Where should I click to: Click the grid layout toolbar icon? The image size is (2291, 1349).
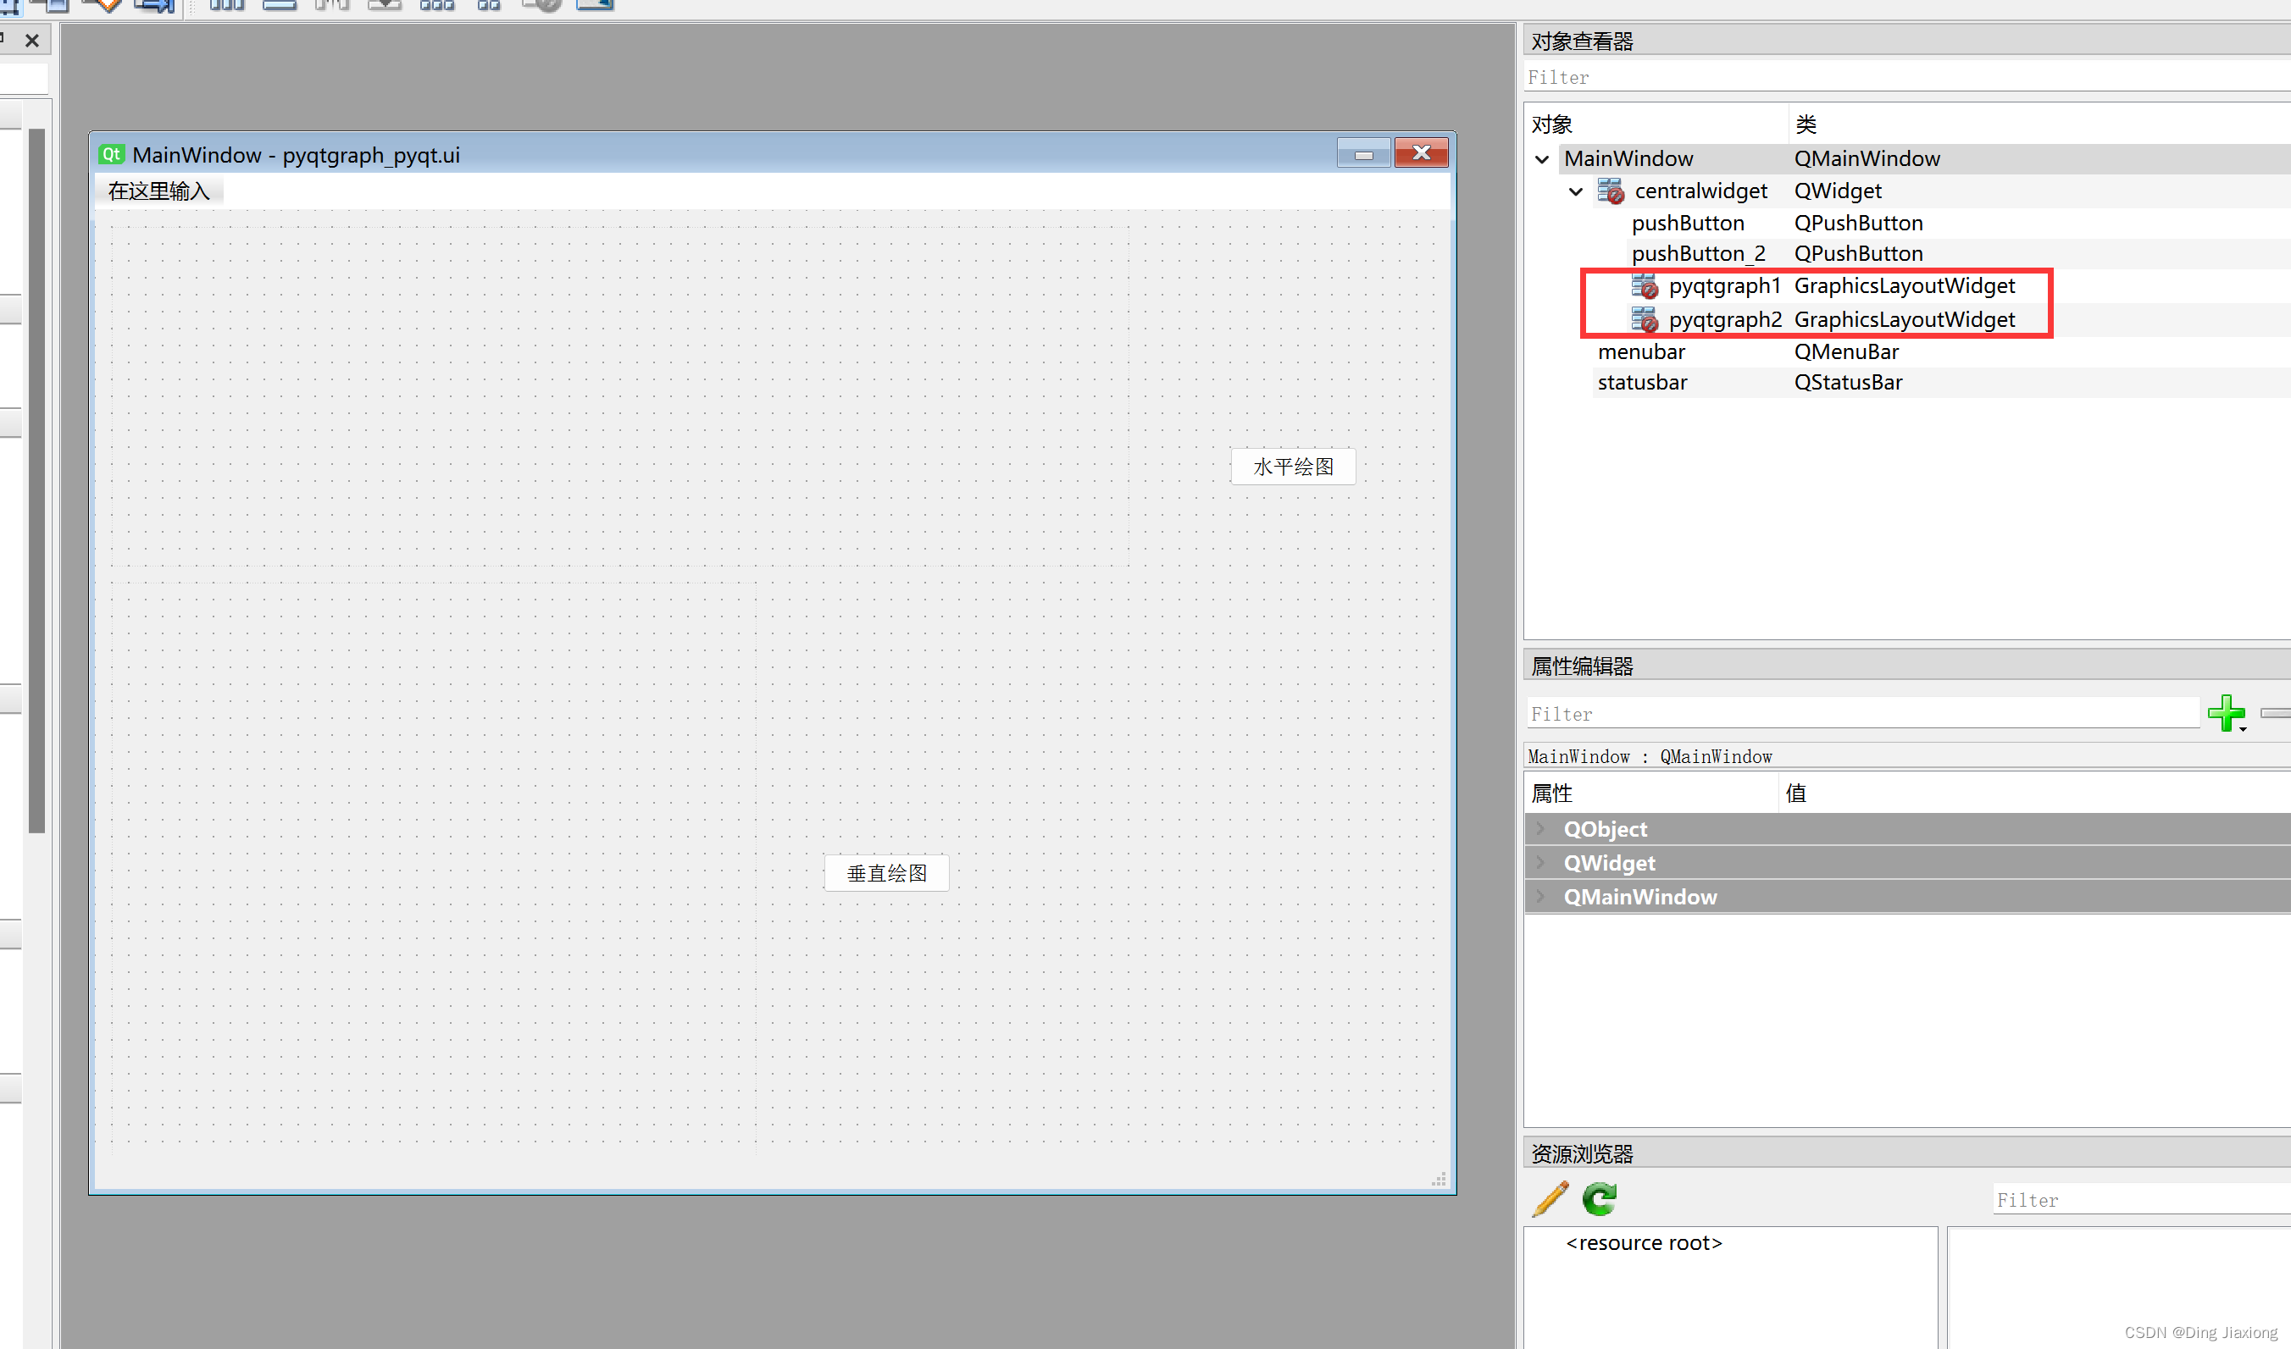[436, 4]
